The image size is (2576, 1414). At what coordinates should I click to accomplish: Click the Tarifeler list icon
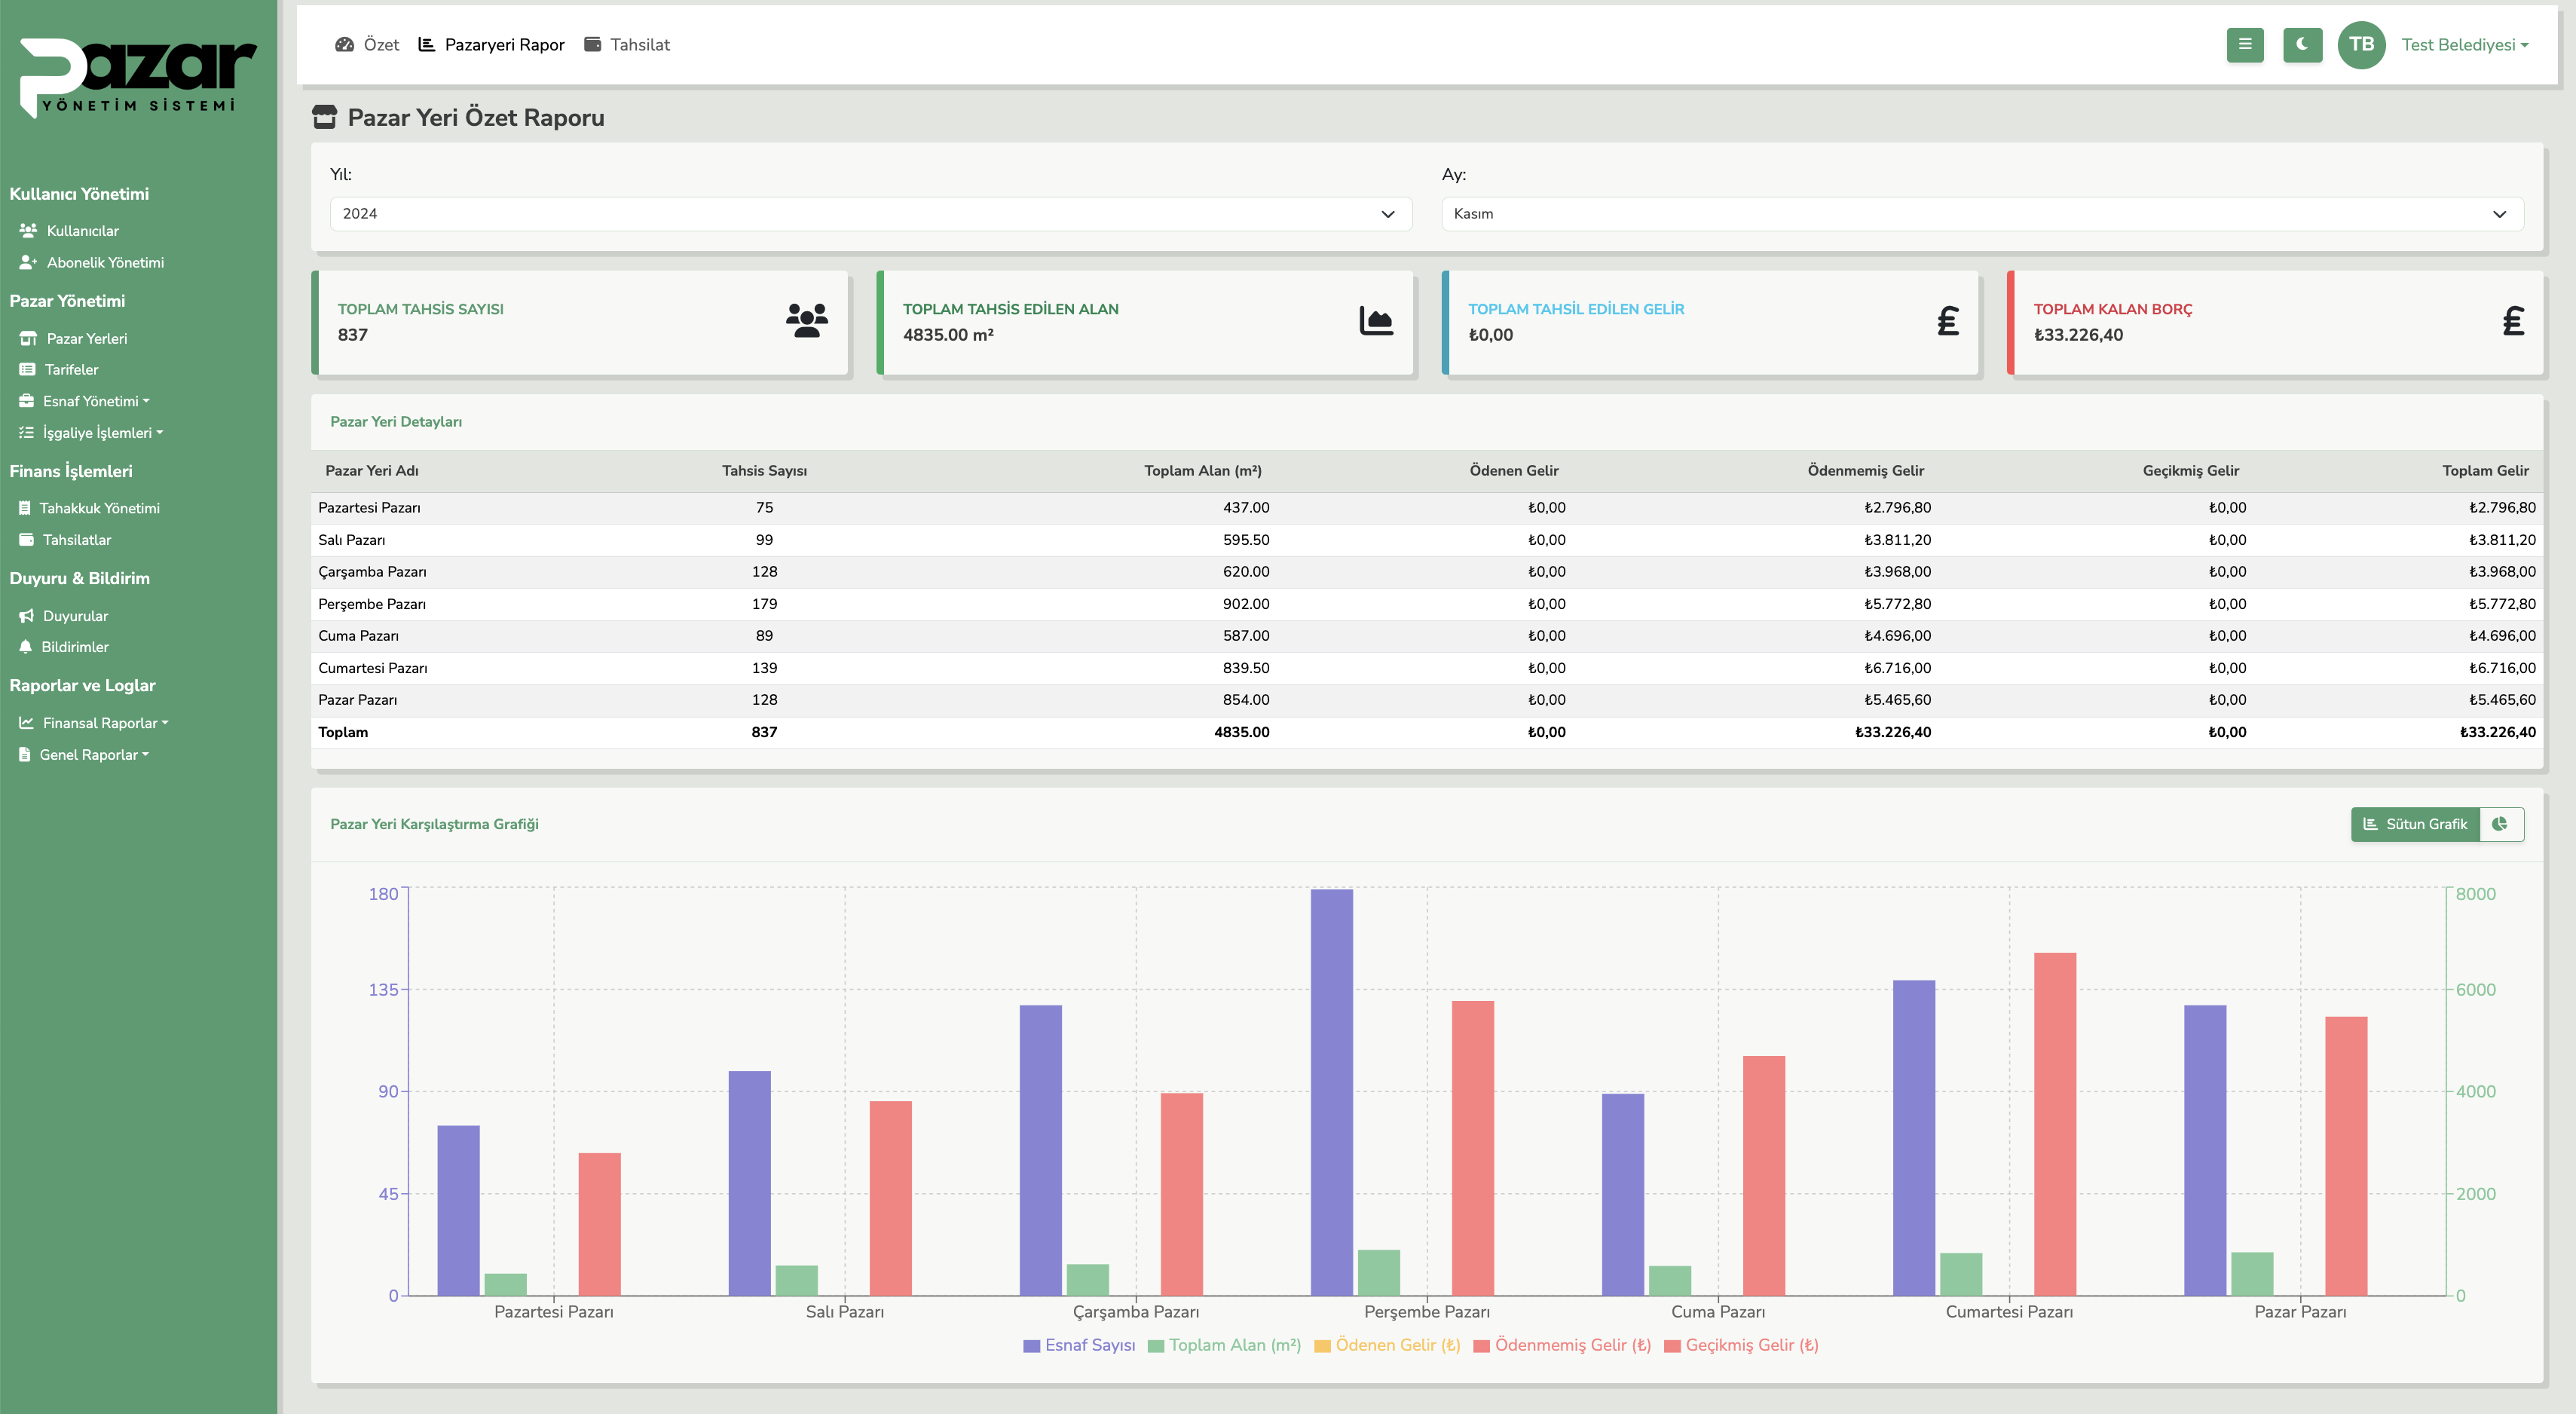tap(27, 370)
